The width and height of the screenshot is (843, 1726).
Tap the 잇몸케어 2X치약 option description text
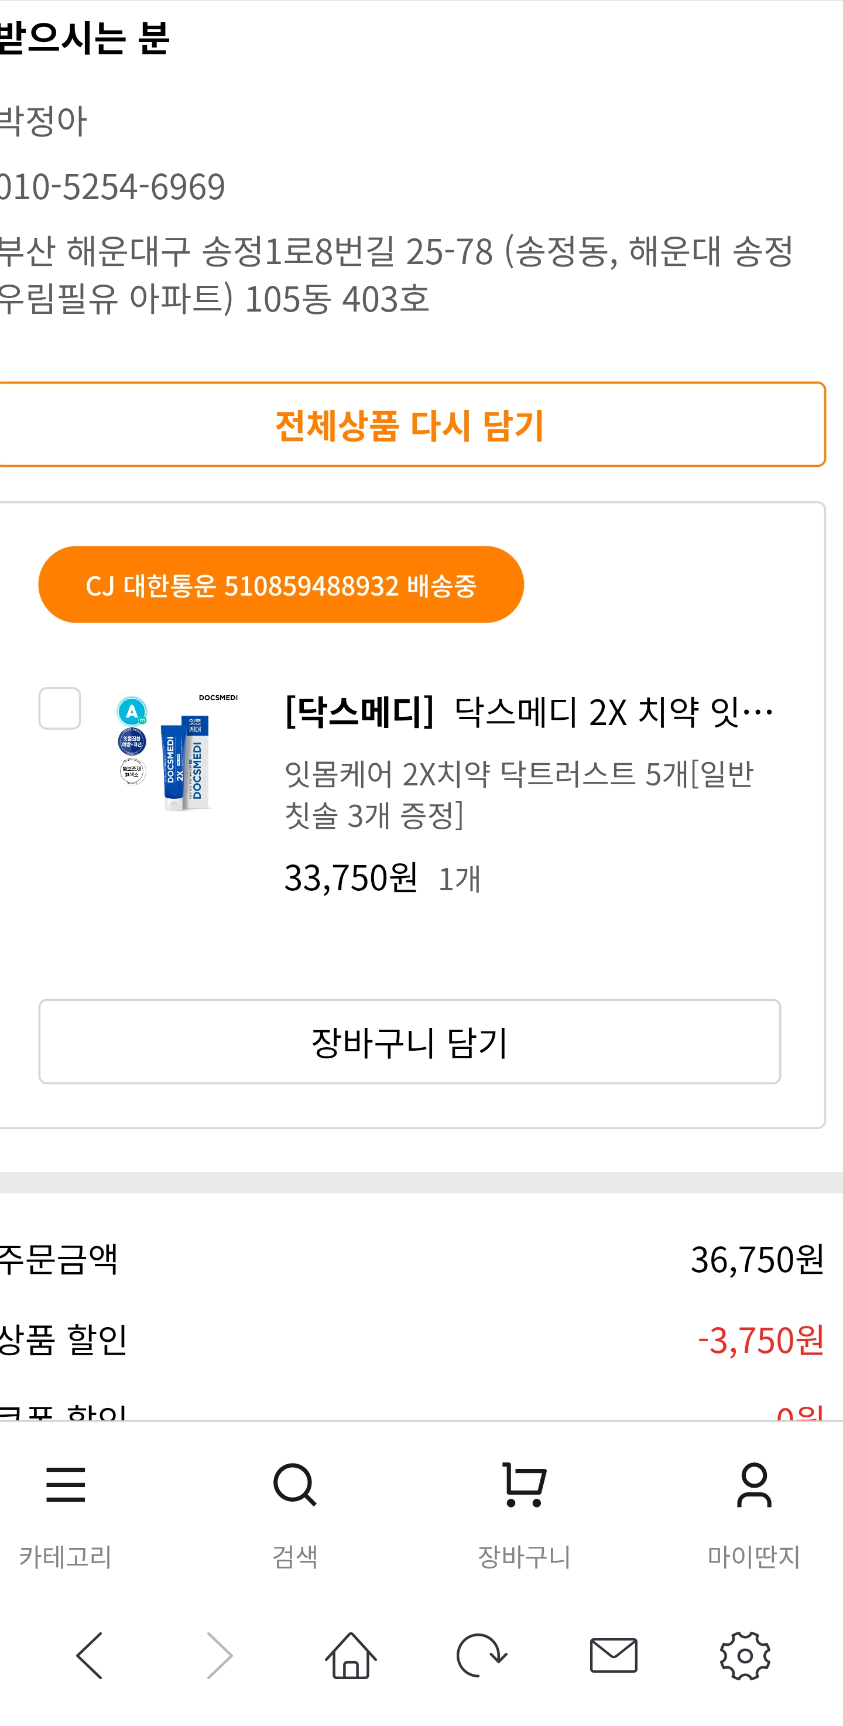[519, 795]
